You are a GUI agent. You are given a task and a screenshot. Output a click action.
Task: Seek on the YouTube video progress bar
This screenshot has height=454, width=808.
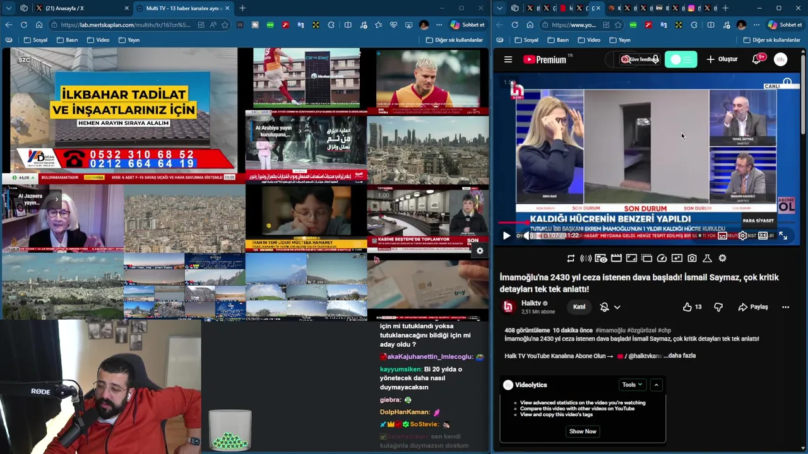pyautogui.click(x=648, y=223)
